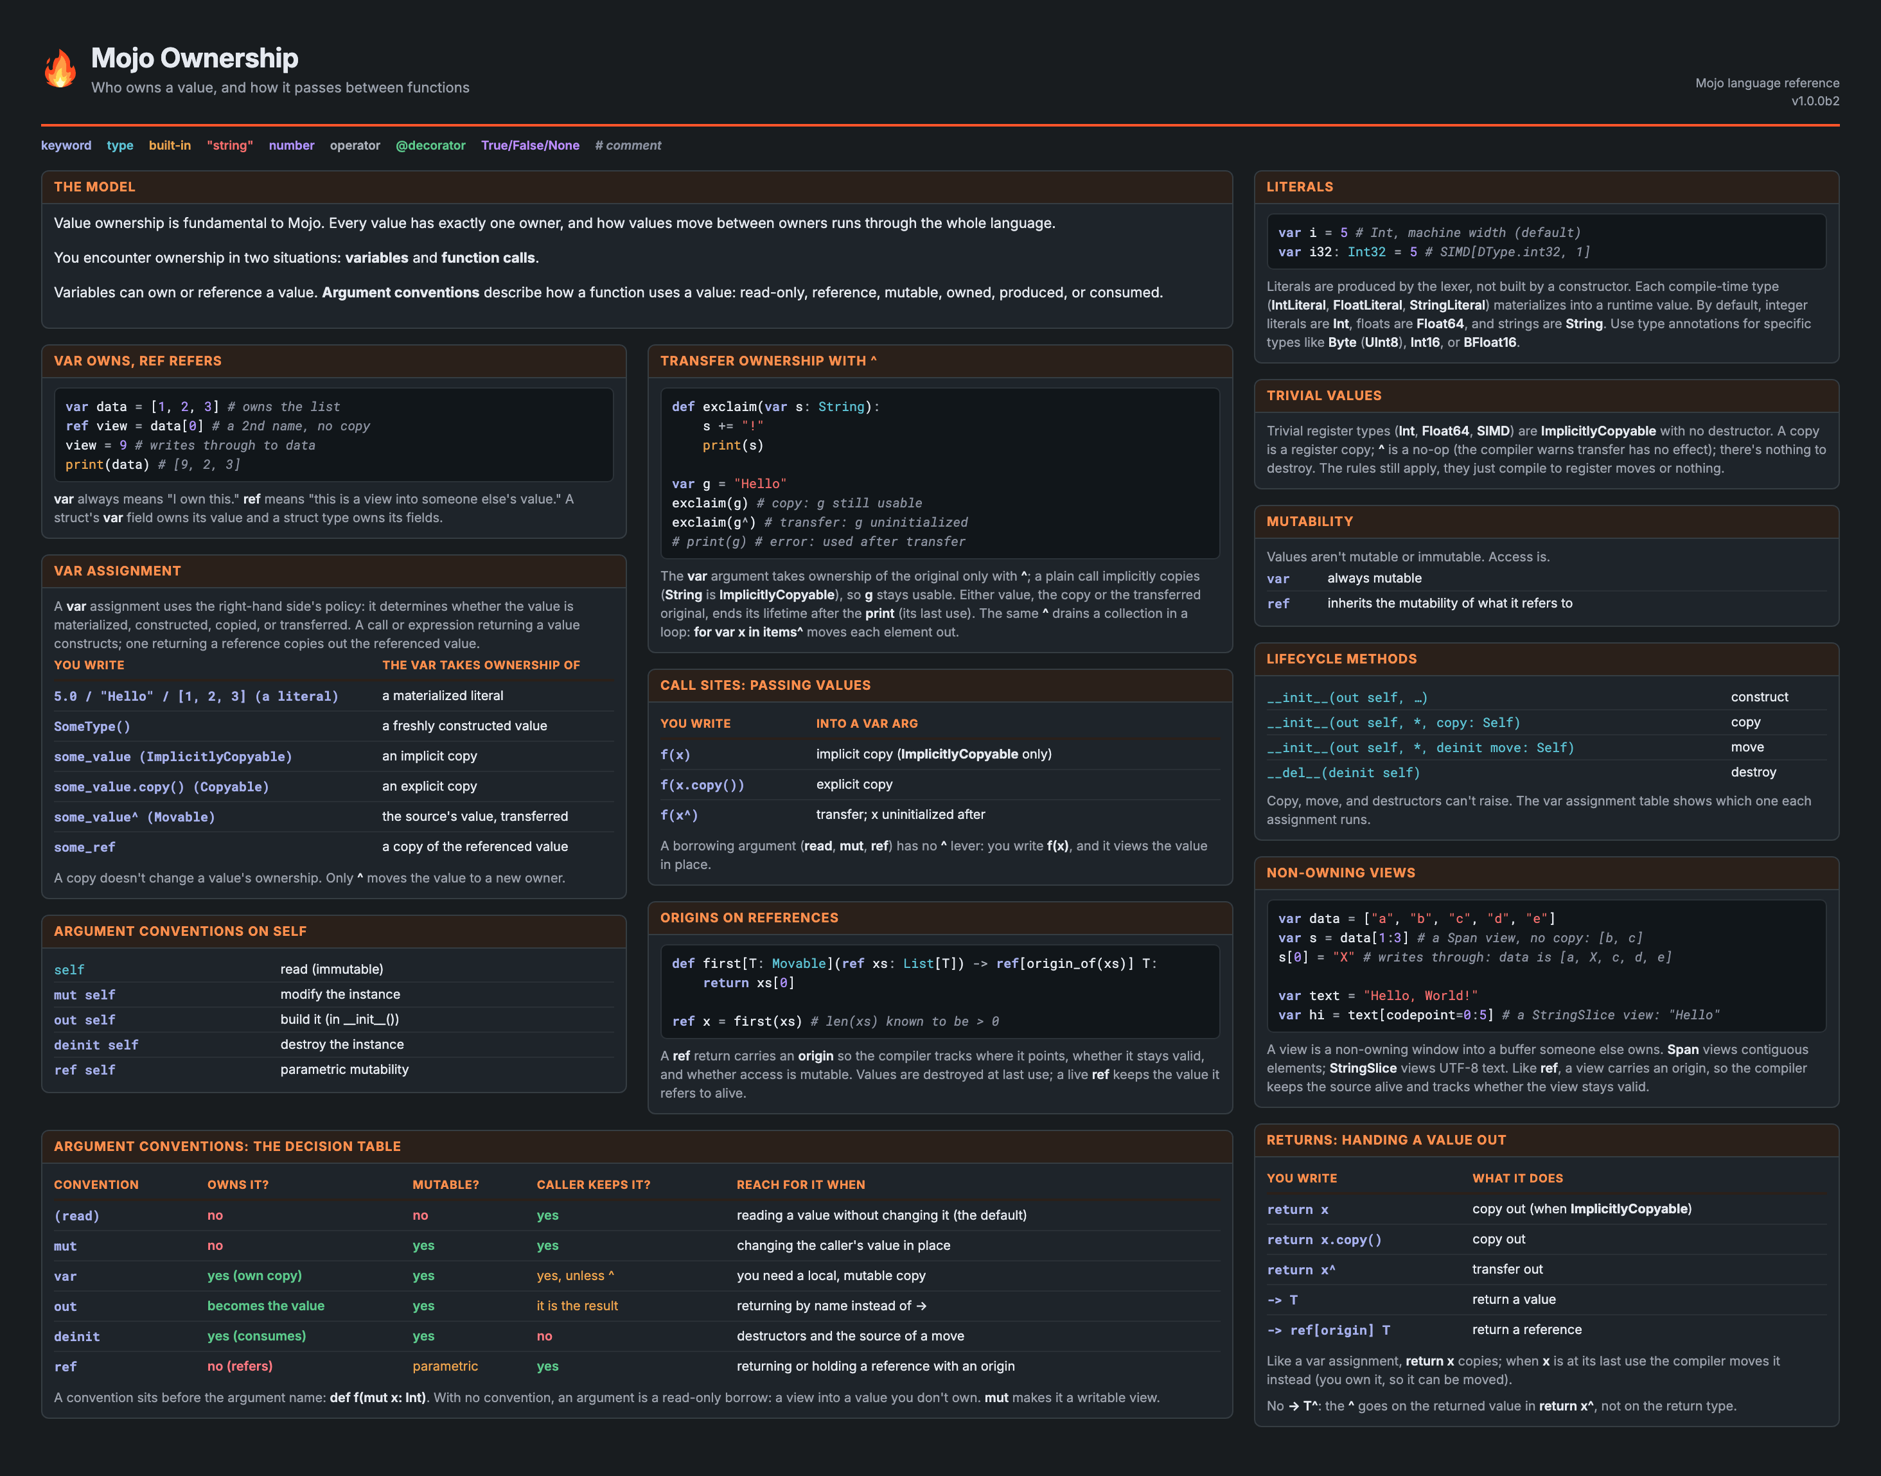Click "changing the caller's value in place"
This screenshot has width=1881, height=1476.
point(843,1245)
